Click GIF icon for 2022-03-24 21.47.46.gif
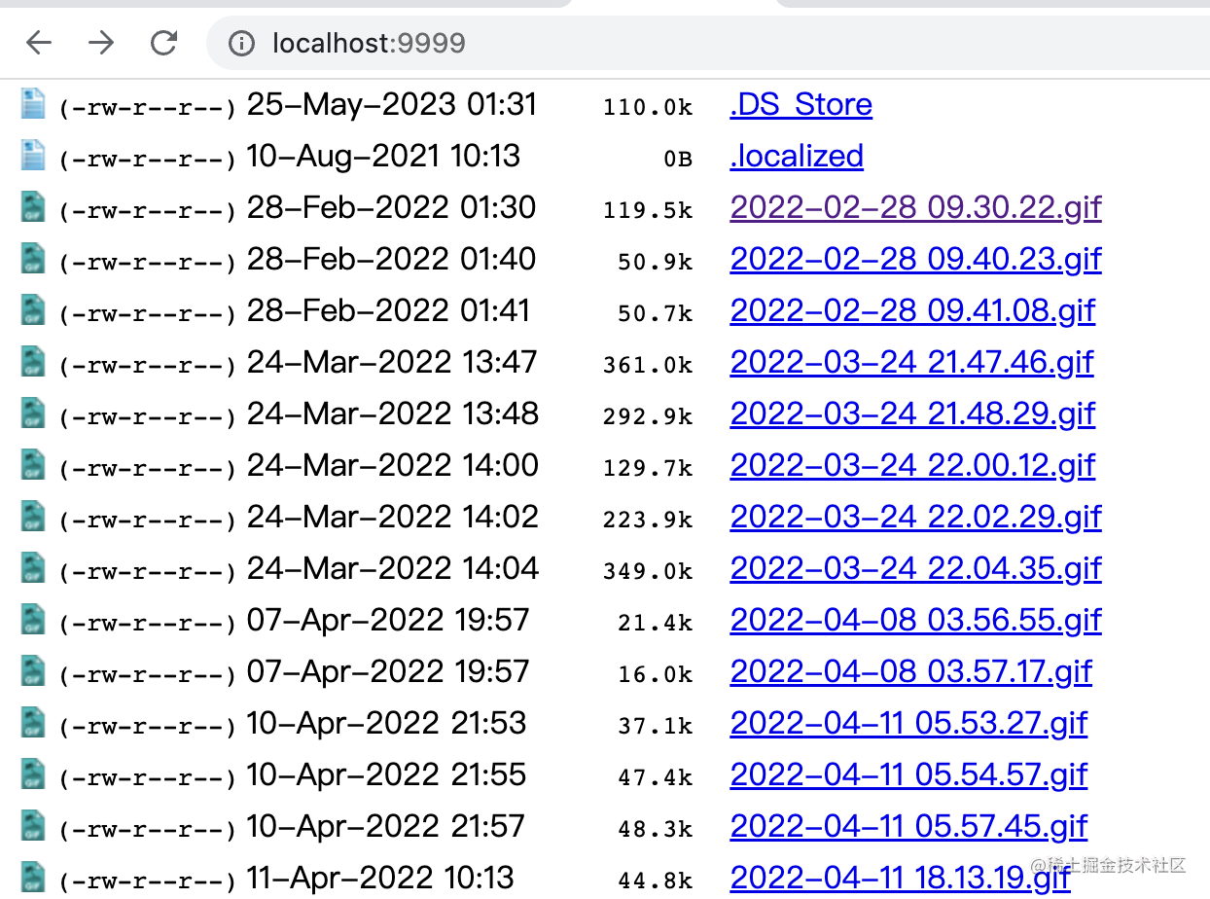The width and height of the screenshot is (1210, 899). [x=34, y=362]
